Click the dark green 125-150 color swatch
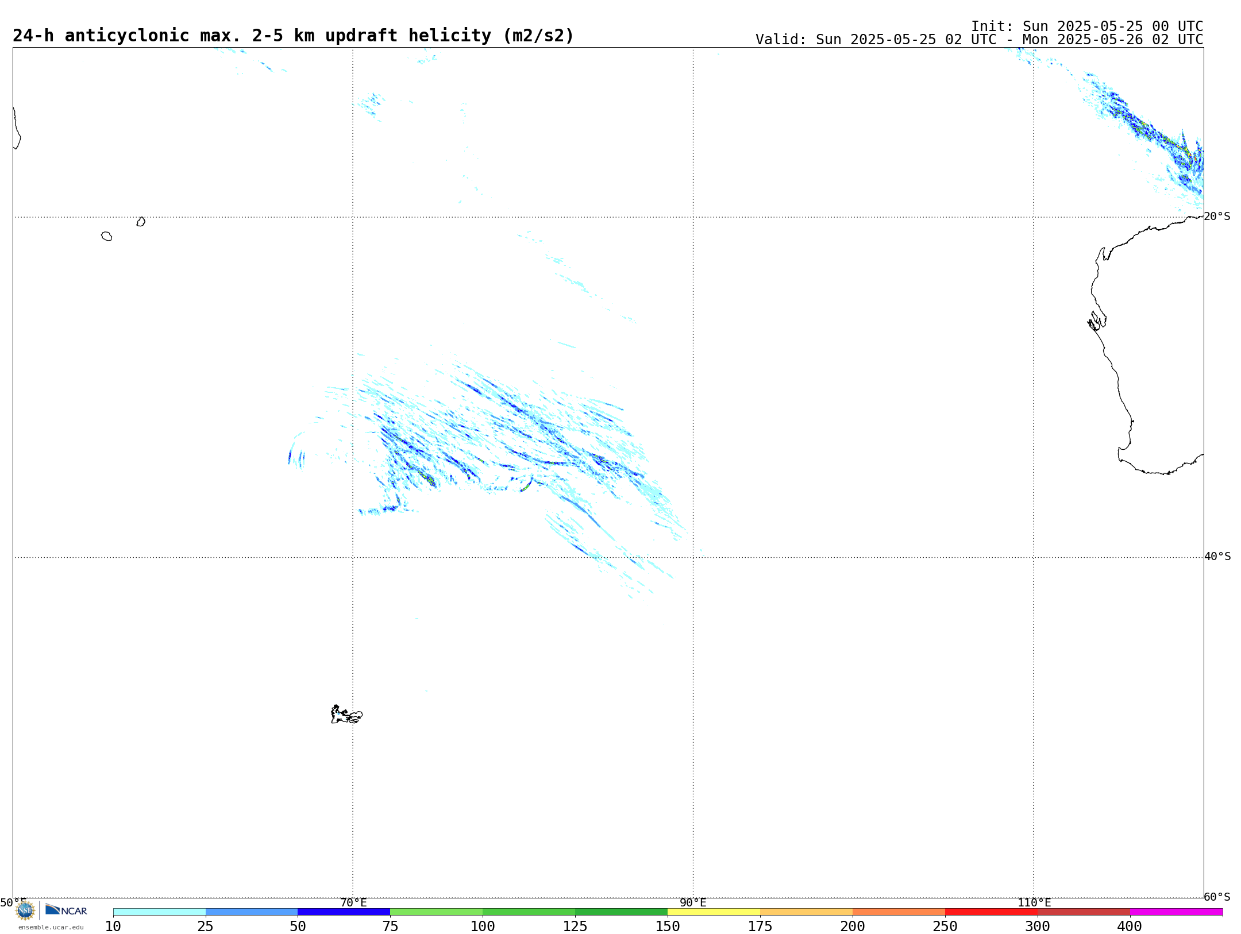This screenshot has width=1241, height=934. point(622,912)
